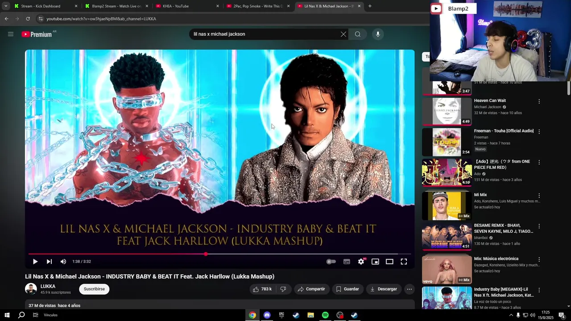
Task: Open BESAME REMIX video thumbnail
Action: (447, 237)
